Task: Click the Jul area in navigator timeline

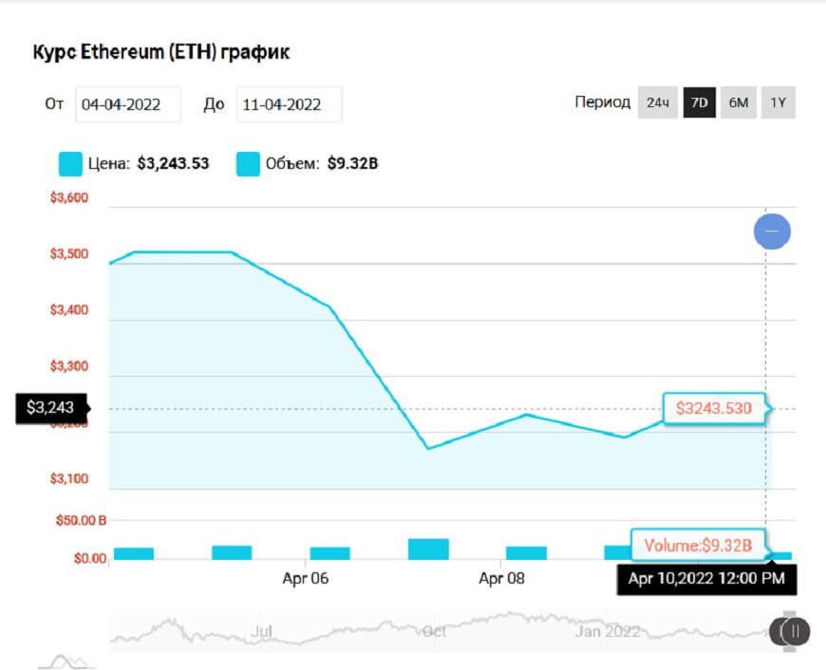Action: pyautogui.click(x=262, y=631)
